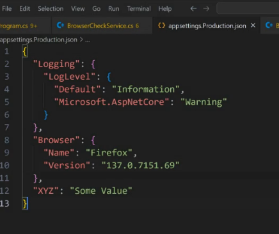Viewport: 279px width, 234px height.
Task: Click the C# file icon after appsettings tab
Action: 269,26
